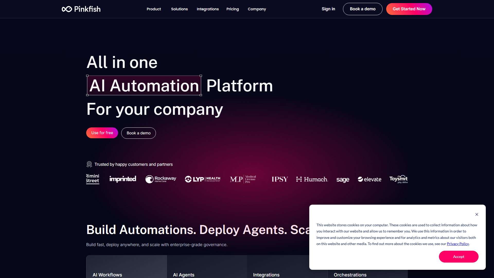
Task: Click the elevate logo
Action: 369,179
